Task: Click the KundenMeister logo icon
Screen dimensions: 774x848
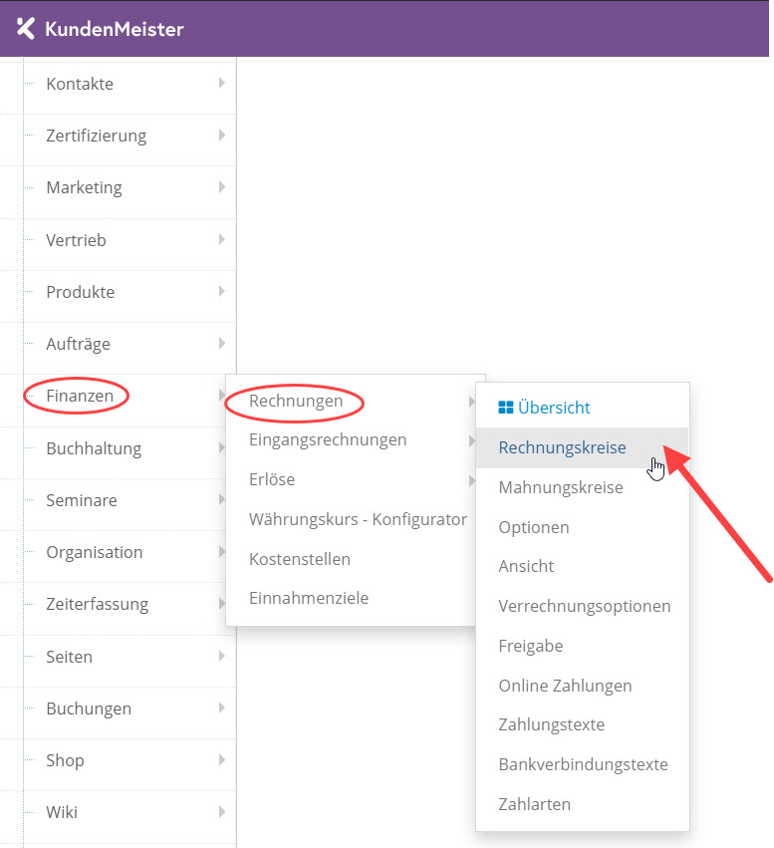Action: (26, 29)
